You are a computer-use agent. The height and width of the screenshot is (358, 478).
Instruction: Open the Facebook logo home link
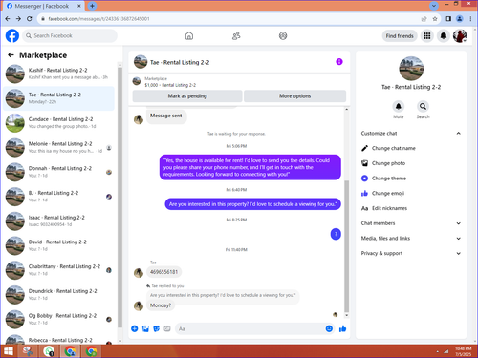click(12, 35)
